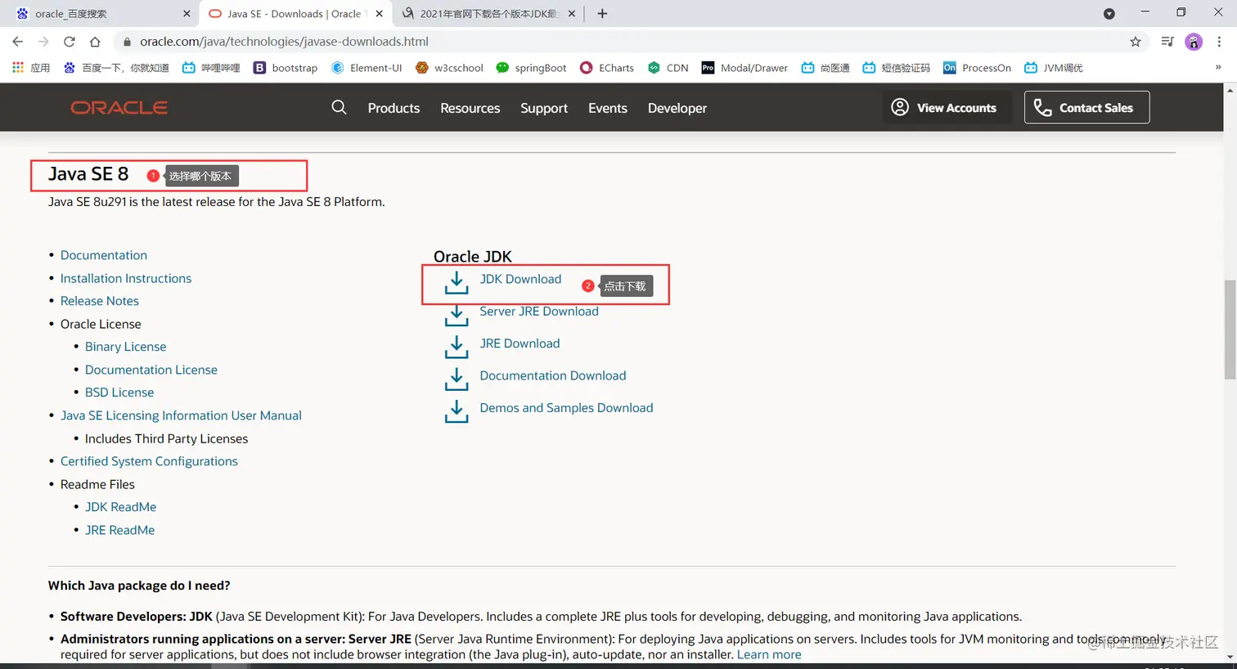Open the 哔哩哔哩 bookmark
1237x669 pixels.
(211, 68)
